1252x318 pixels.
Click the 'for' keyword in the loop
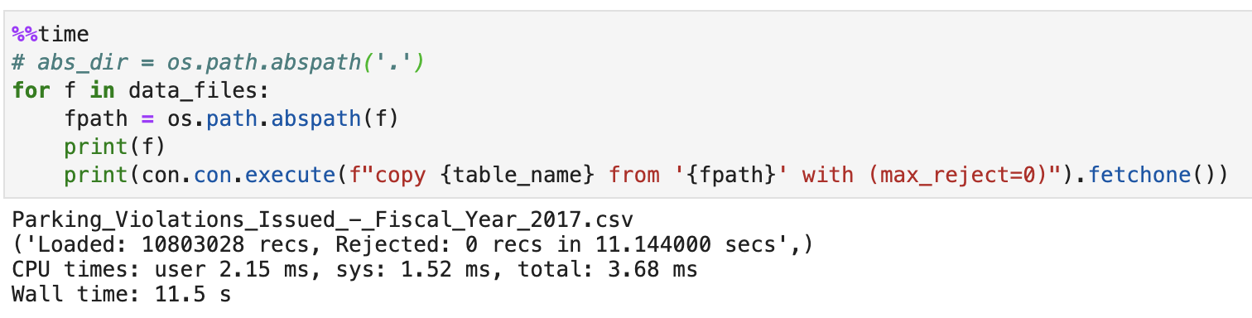[31, 90]
